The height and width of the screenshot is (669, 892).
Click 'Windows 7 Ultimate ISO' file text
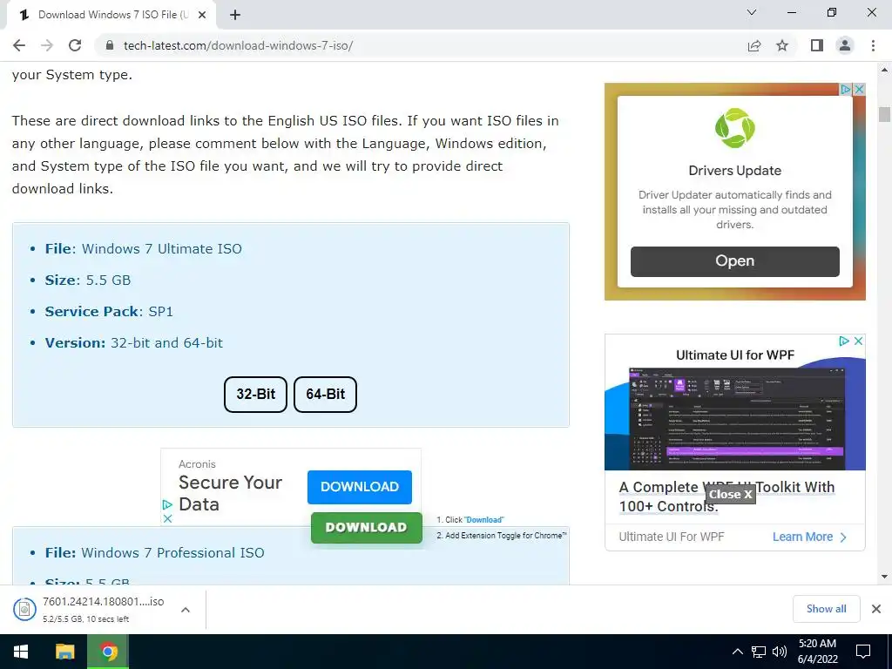tap(161, 248)
